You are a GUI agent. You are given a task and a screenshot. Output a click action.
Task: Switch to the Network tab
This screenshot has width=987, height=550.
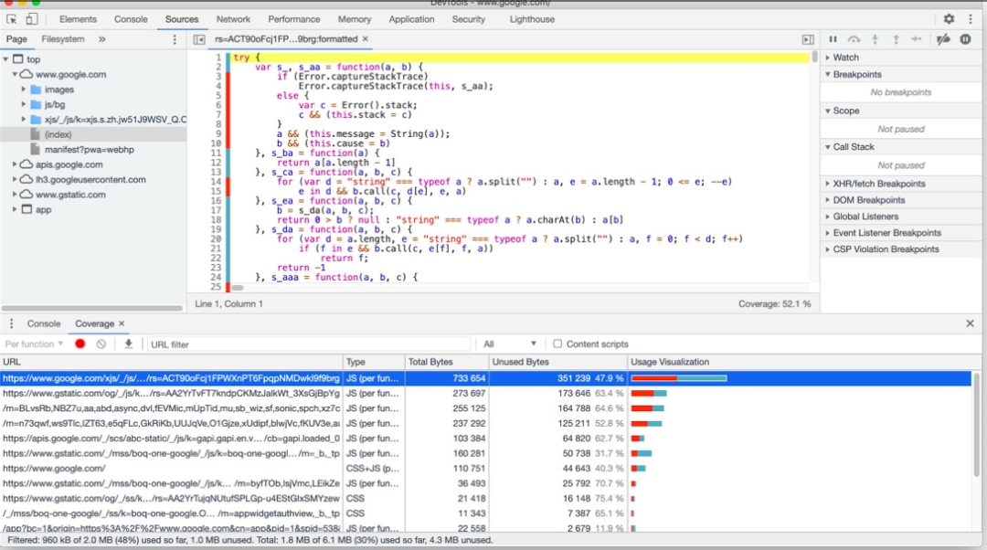pos(233,19)
